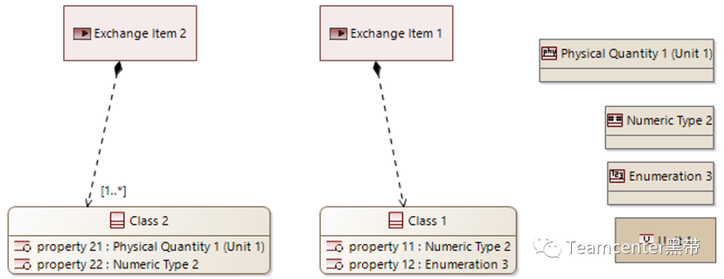724x279 pixels.
Task: Click the empty compartment of Physical Quantity 1 box
Action: [627, 75]
